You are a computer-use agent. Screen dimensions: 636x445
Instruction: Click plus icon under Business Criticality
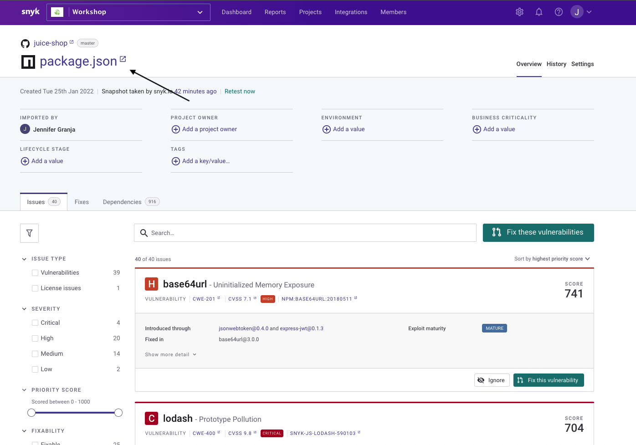point(477,129)
